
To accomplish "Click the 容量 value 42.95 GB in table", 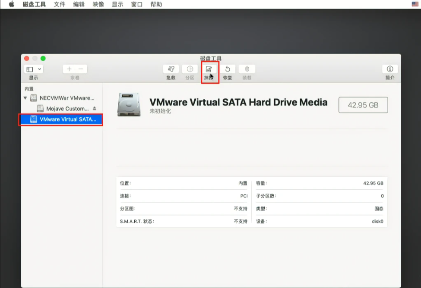I will coord(373,183).
